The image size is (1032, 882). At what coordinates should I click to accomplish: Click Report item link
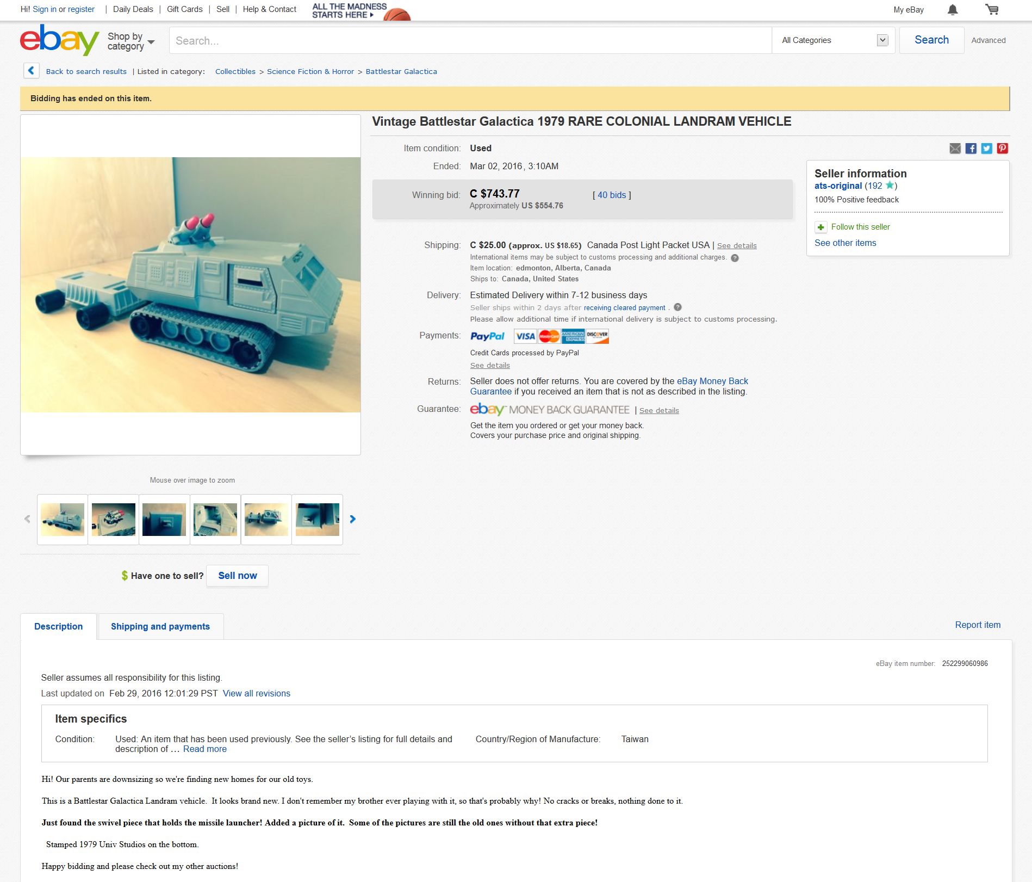tap(978, 625)
